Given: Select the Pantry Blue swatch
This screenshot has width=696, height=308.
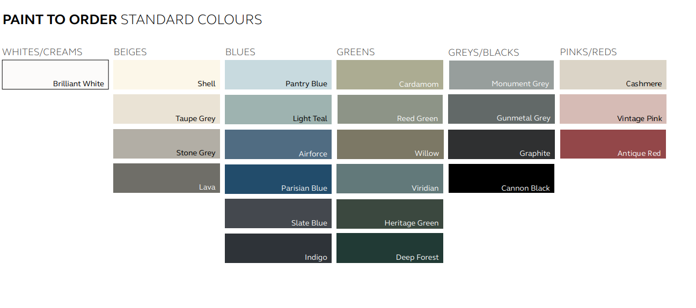Looking at the screenshot, I should click(x=278, y=74).
